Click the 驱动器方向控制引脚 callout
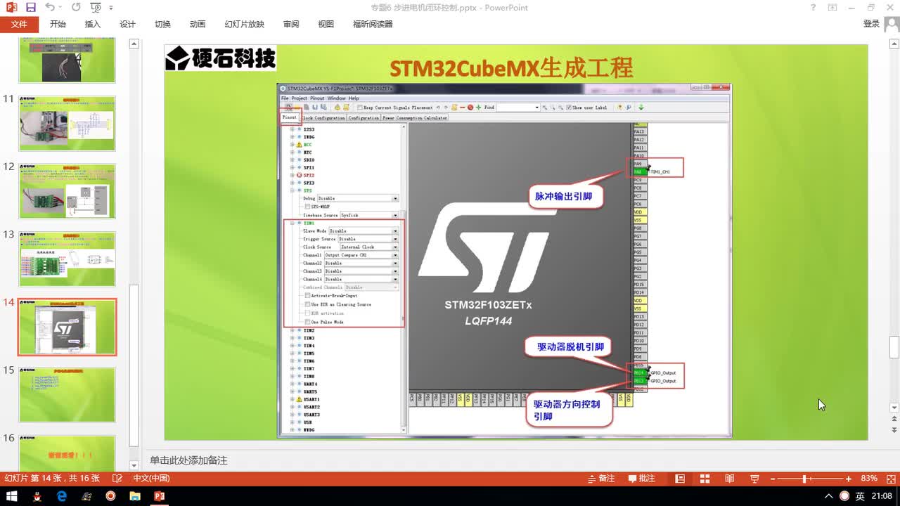 [x=568, y=410]
